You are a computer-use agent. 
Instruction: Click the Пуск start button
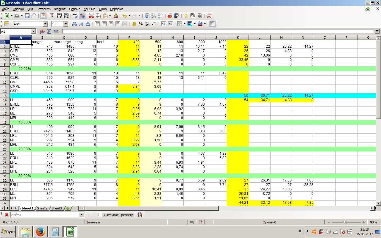point(8,231)
